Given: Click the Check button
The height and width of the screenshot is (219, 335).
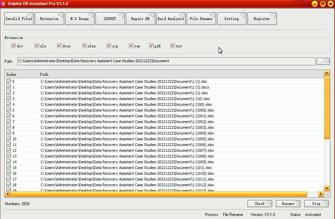Looking at the screenshot, I should coord(260,203).
